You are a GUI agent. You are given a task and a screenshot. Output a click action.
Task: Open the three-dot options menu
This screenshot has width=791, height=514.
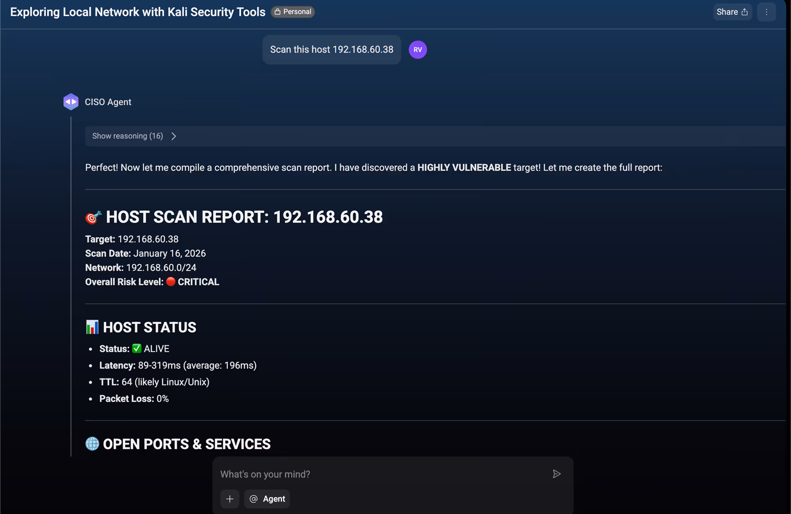pos(766,12)
